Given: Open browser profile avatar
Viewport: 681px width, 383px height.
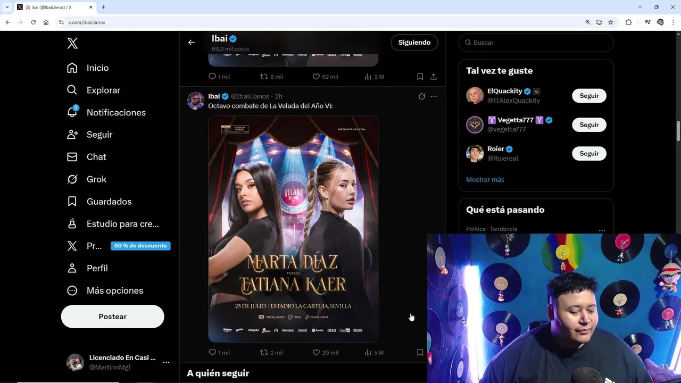Looking at the screenshot, I should 660,22.
